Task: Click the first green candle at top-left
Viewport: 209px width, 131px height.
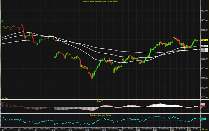Action: click(x=2, y=21)
